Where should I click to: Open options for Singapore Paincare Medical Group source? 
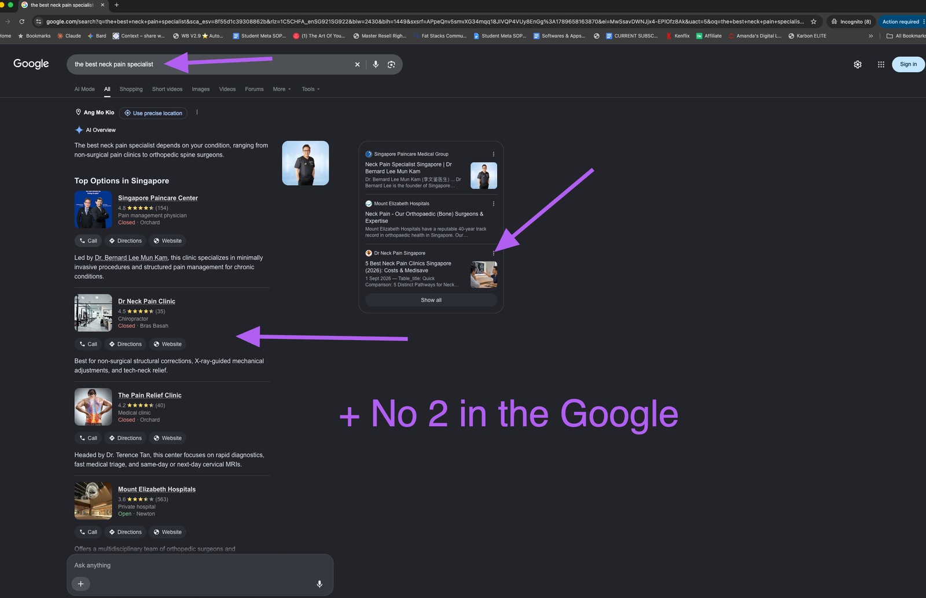pos(493,154)
